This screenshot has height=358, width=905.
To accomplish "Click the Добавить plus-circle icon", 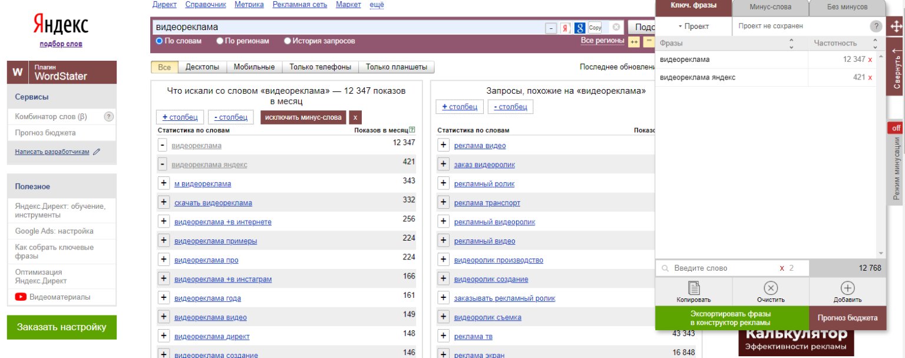I will pos(848,288).
